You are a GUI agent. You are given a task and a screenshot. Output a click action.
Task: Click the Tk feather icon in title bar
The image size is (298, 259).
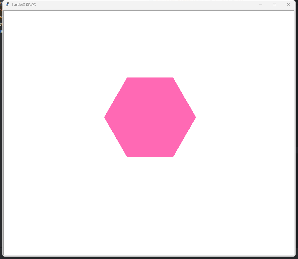click(x=7, y=5)
